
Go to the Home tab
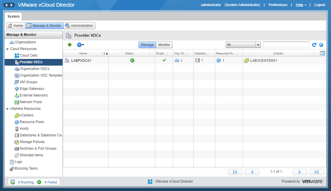click(16, 26)
